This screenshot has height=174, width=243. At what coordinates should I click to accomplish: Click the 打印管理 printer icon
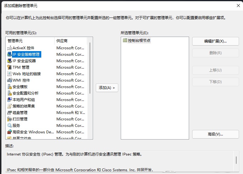[10, 119]
